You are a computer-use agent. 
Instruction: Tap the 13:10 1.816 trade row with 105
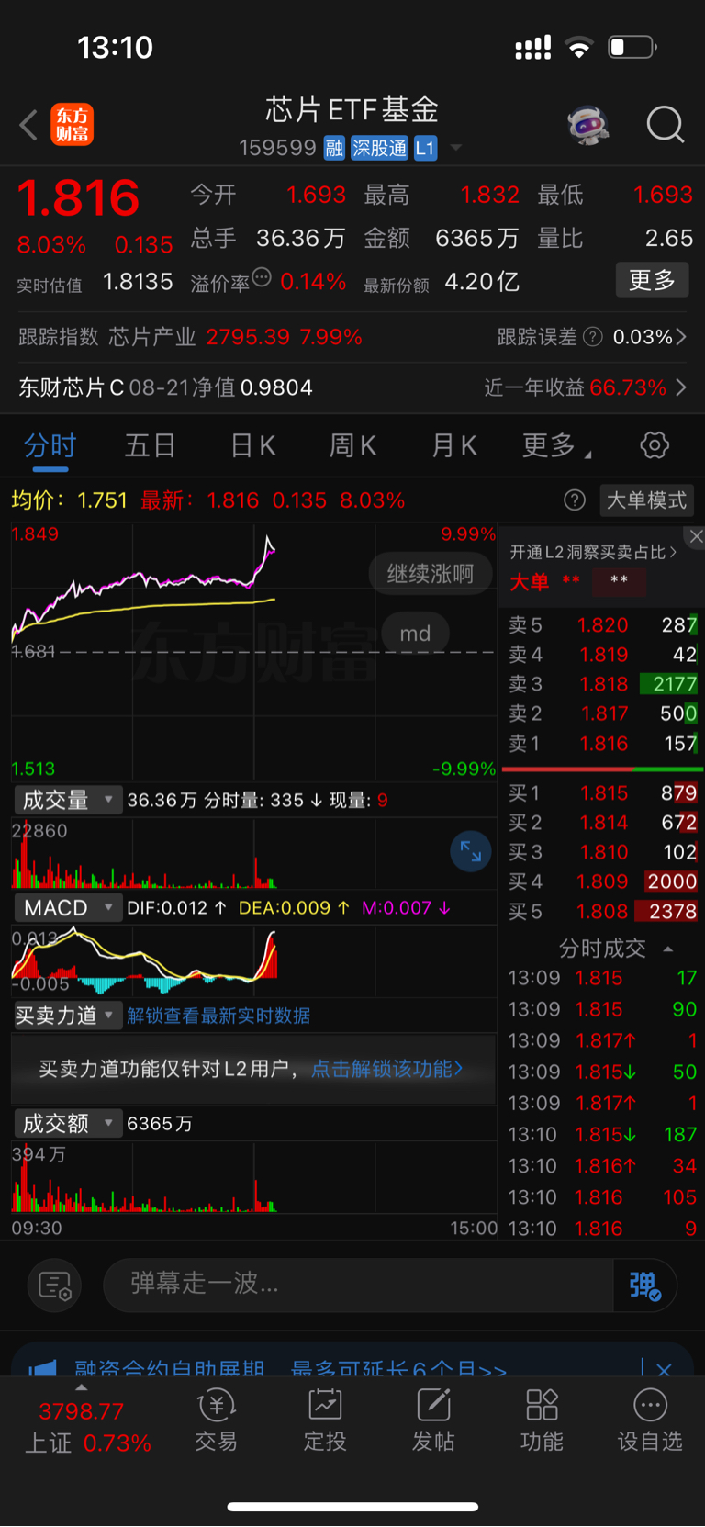602,1197
